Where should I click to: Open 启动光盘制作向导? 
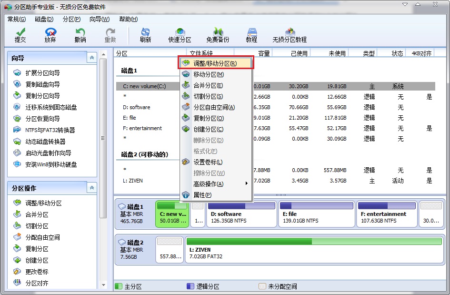pyautogui.click(x=42, y=153)
